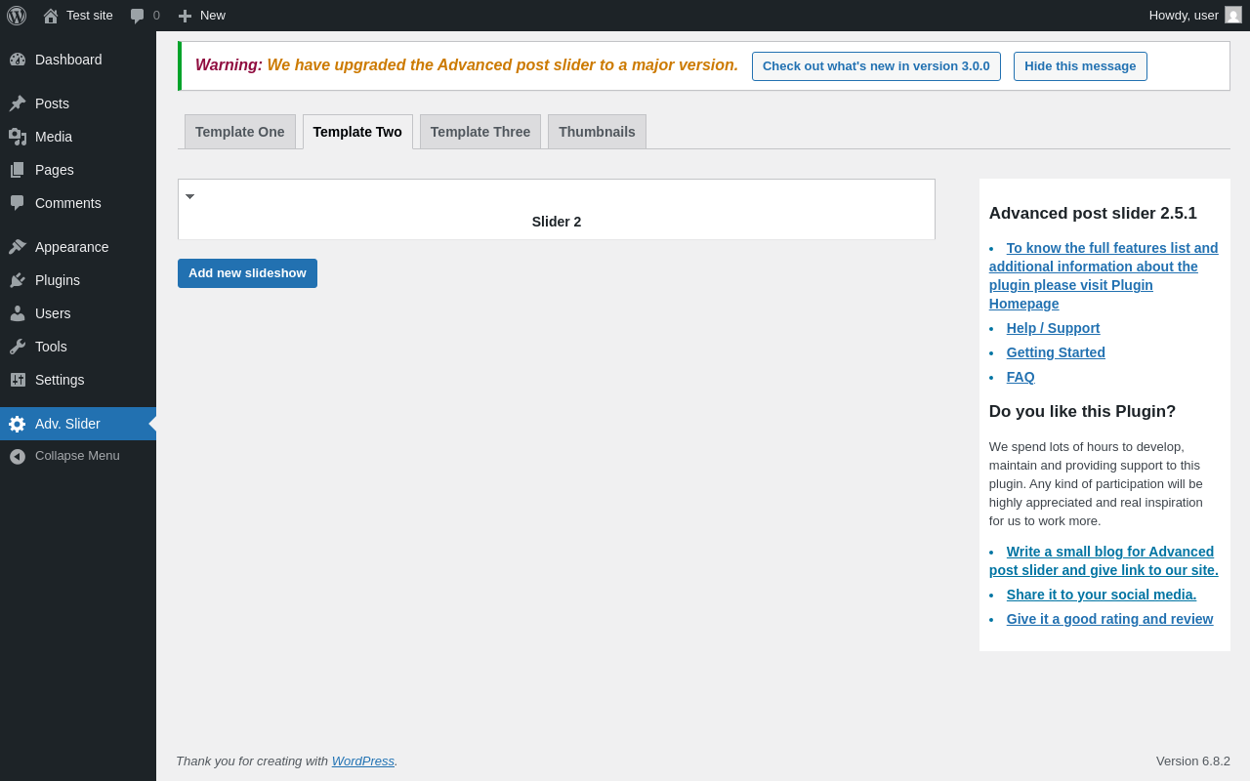Click the Tools wrench icon
The image size is (1250, 781).
[x=18, y=347]
